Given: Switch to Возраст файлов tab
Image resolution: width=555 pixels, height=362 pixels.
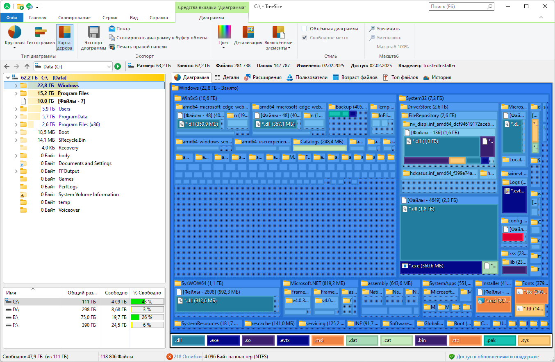Looking at the screenshot, I should (x=355, y=77).
